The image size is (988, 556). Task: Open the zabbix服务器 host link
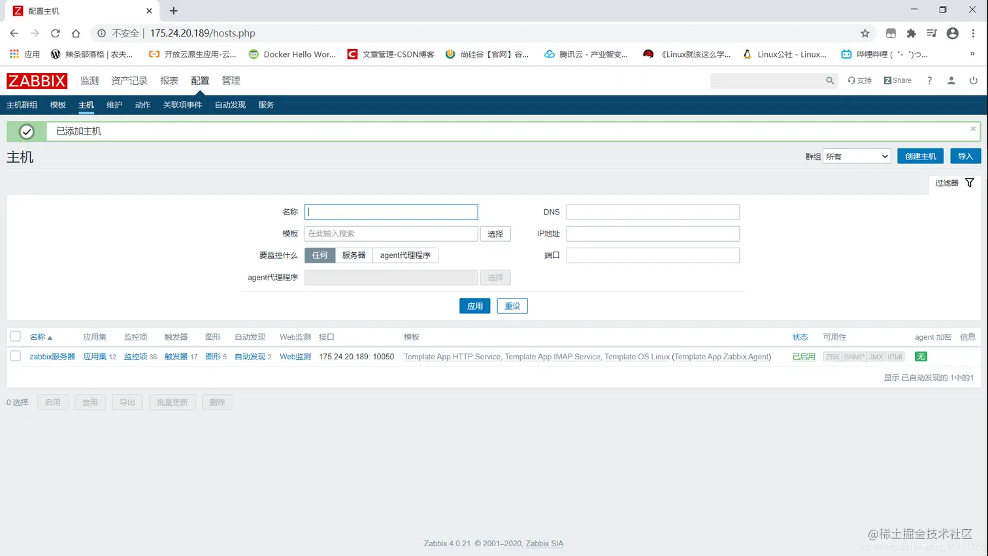point(52,357)
